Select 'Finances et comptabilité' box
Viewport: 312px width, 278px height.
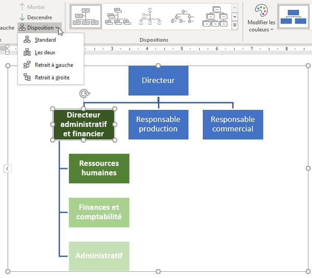[x=99, y=212]
